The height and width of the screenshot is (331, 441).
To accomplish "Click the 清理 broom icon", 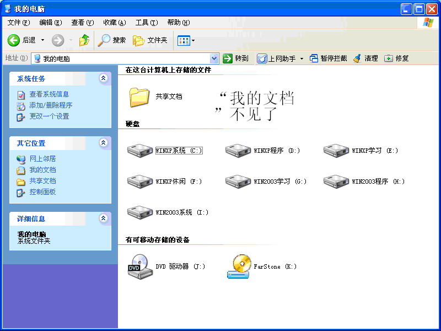I will click(x=357, y=58).
